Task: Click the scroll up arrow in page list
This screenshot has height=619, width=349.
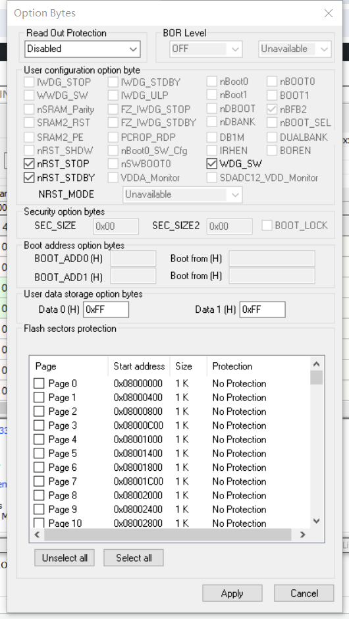Action: (x=316, y=364)
